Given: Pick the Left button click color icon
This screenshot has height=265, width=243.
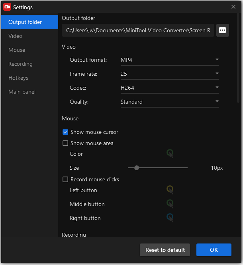Looking at the screenshot, I should pos(170,190).
